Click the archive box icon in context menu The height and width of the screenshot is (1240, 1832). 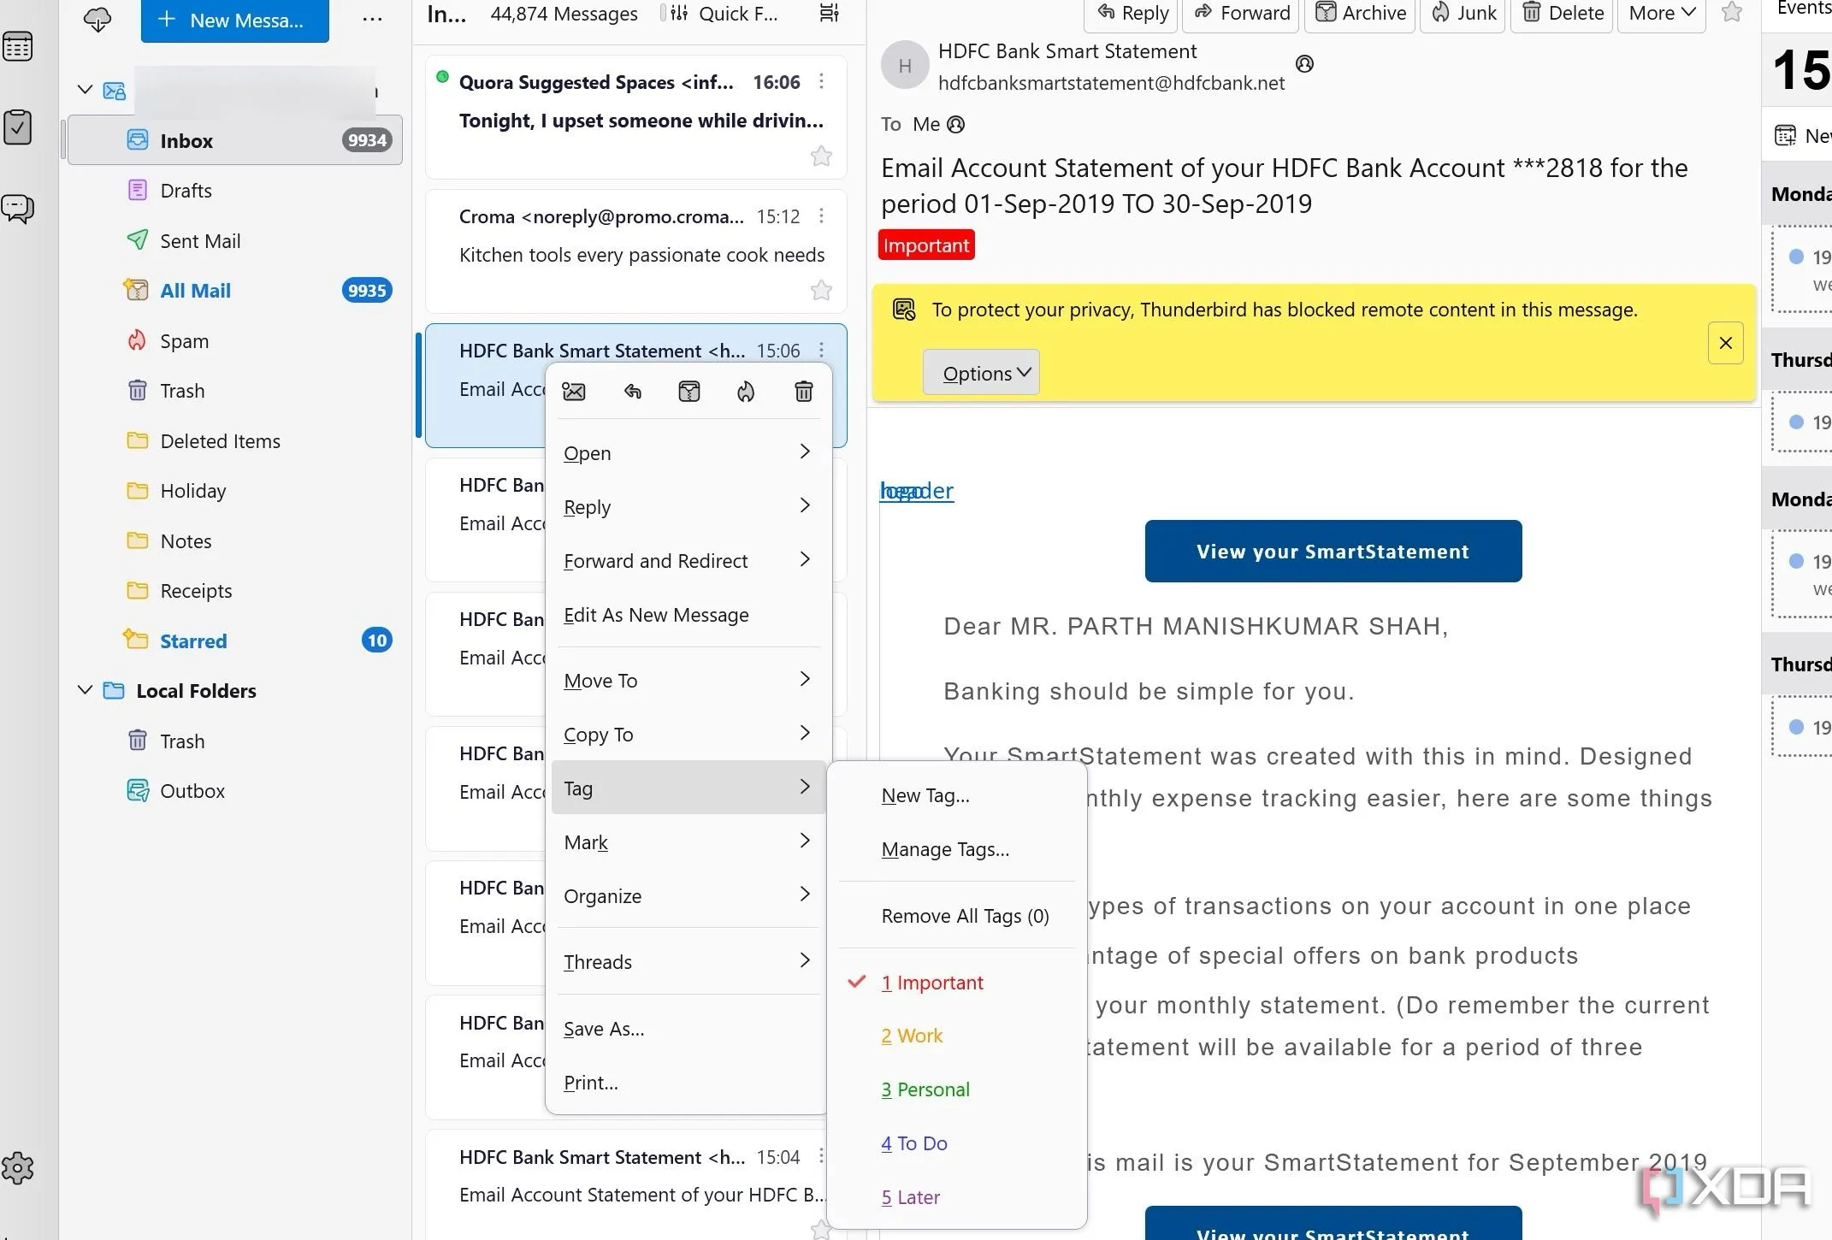coord(689,392)
